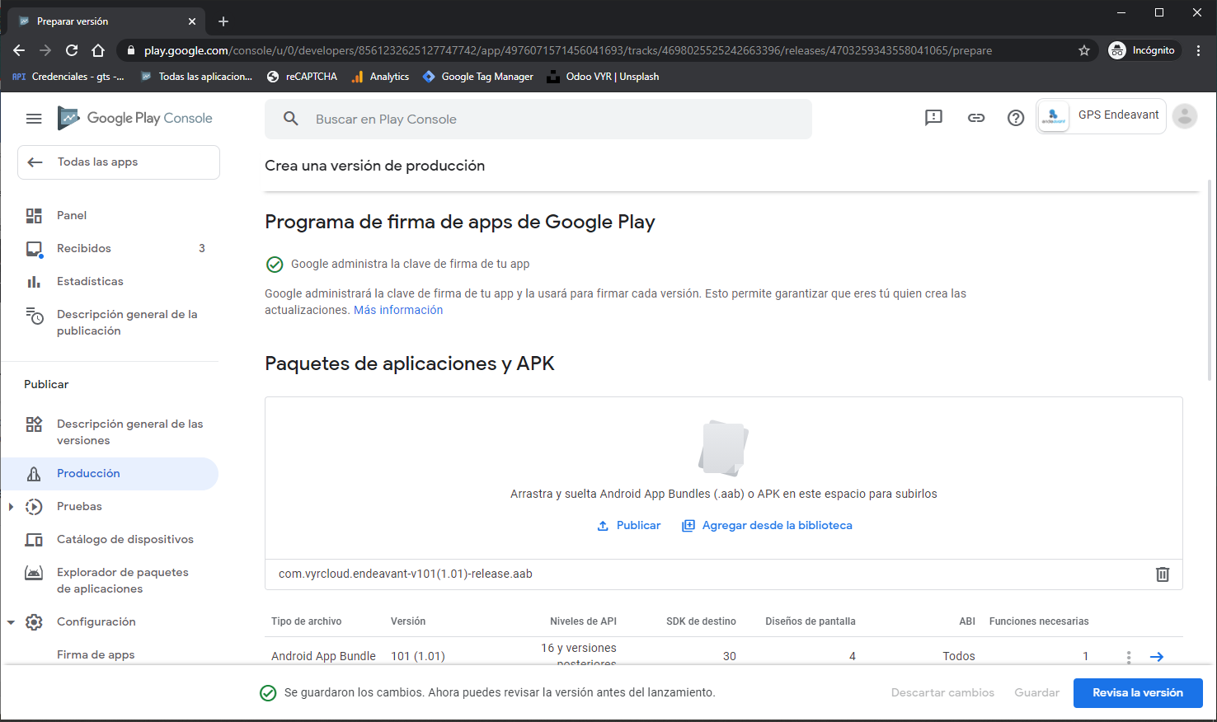Screen dimensions: 1217x722
Task: Open Recibidos inbox in sidebar
Action: (x=83, y=248)
